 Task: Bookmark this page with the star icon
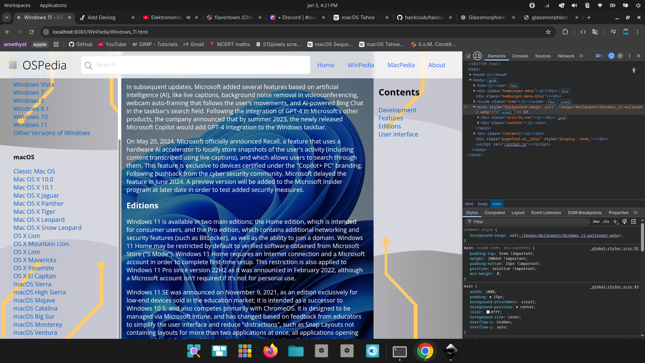(x=548, y=32)
